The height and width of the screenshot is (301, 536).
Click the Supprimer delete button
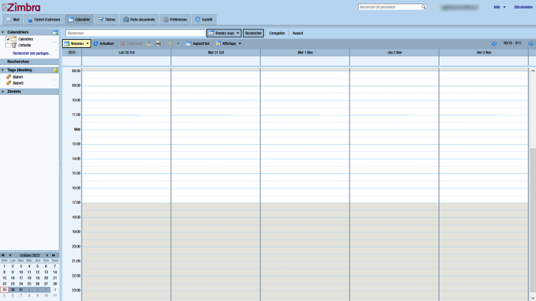pos(131,44)
